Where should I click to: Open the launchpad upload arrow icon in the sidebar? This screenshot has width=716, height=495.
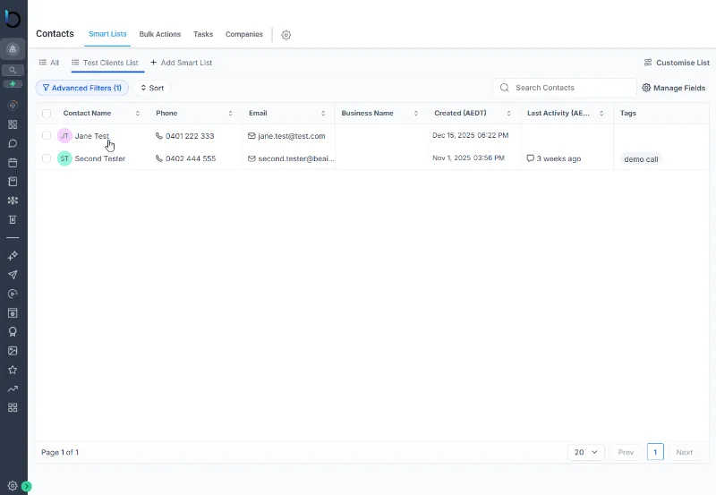click(x=13, y=106)
